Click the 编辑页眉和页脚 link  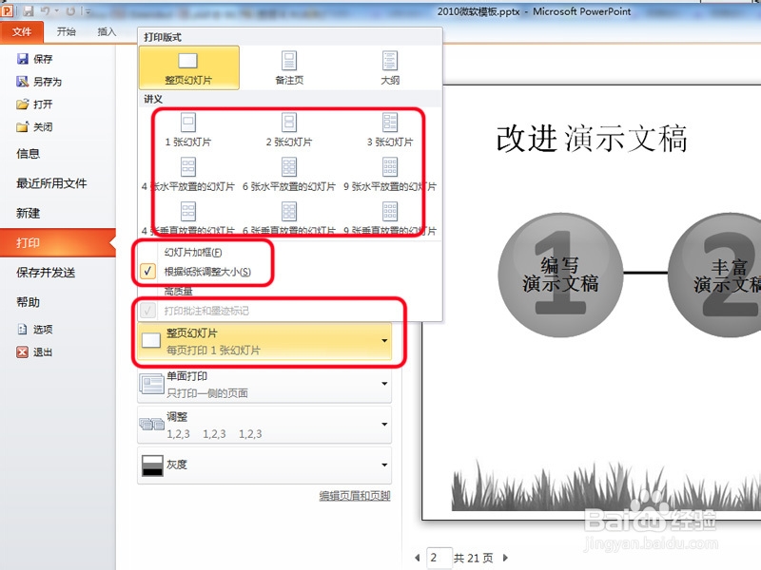coord(355,495)
